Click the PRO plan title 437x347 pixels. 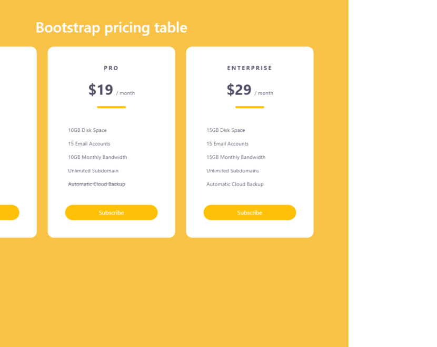coord(111,68)
